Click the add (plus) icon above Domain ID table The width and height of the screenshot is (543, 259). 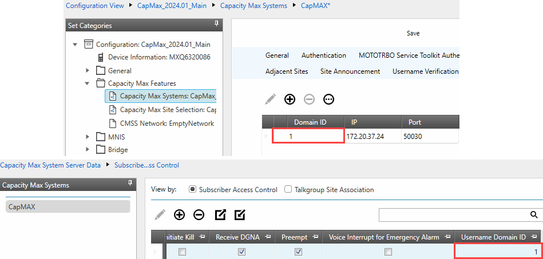(x=290, y=99)
